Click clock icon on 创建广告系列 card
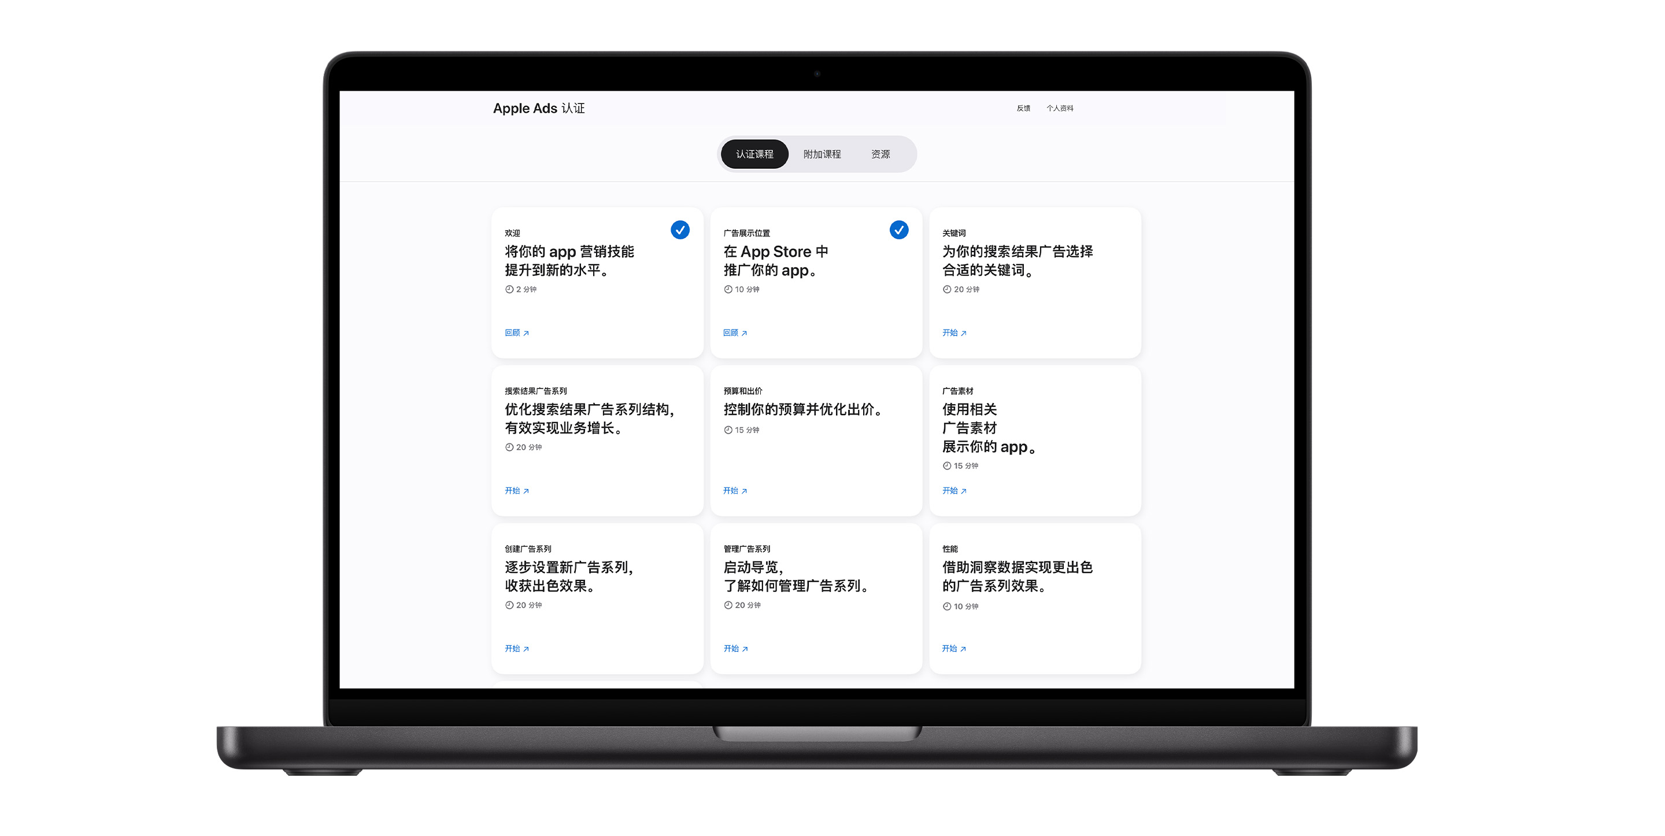 (x=509, y=605)
